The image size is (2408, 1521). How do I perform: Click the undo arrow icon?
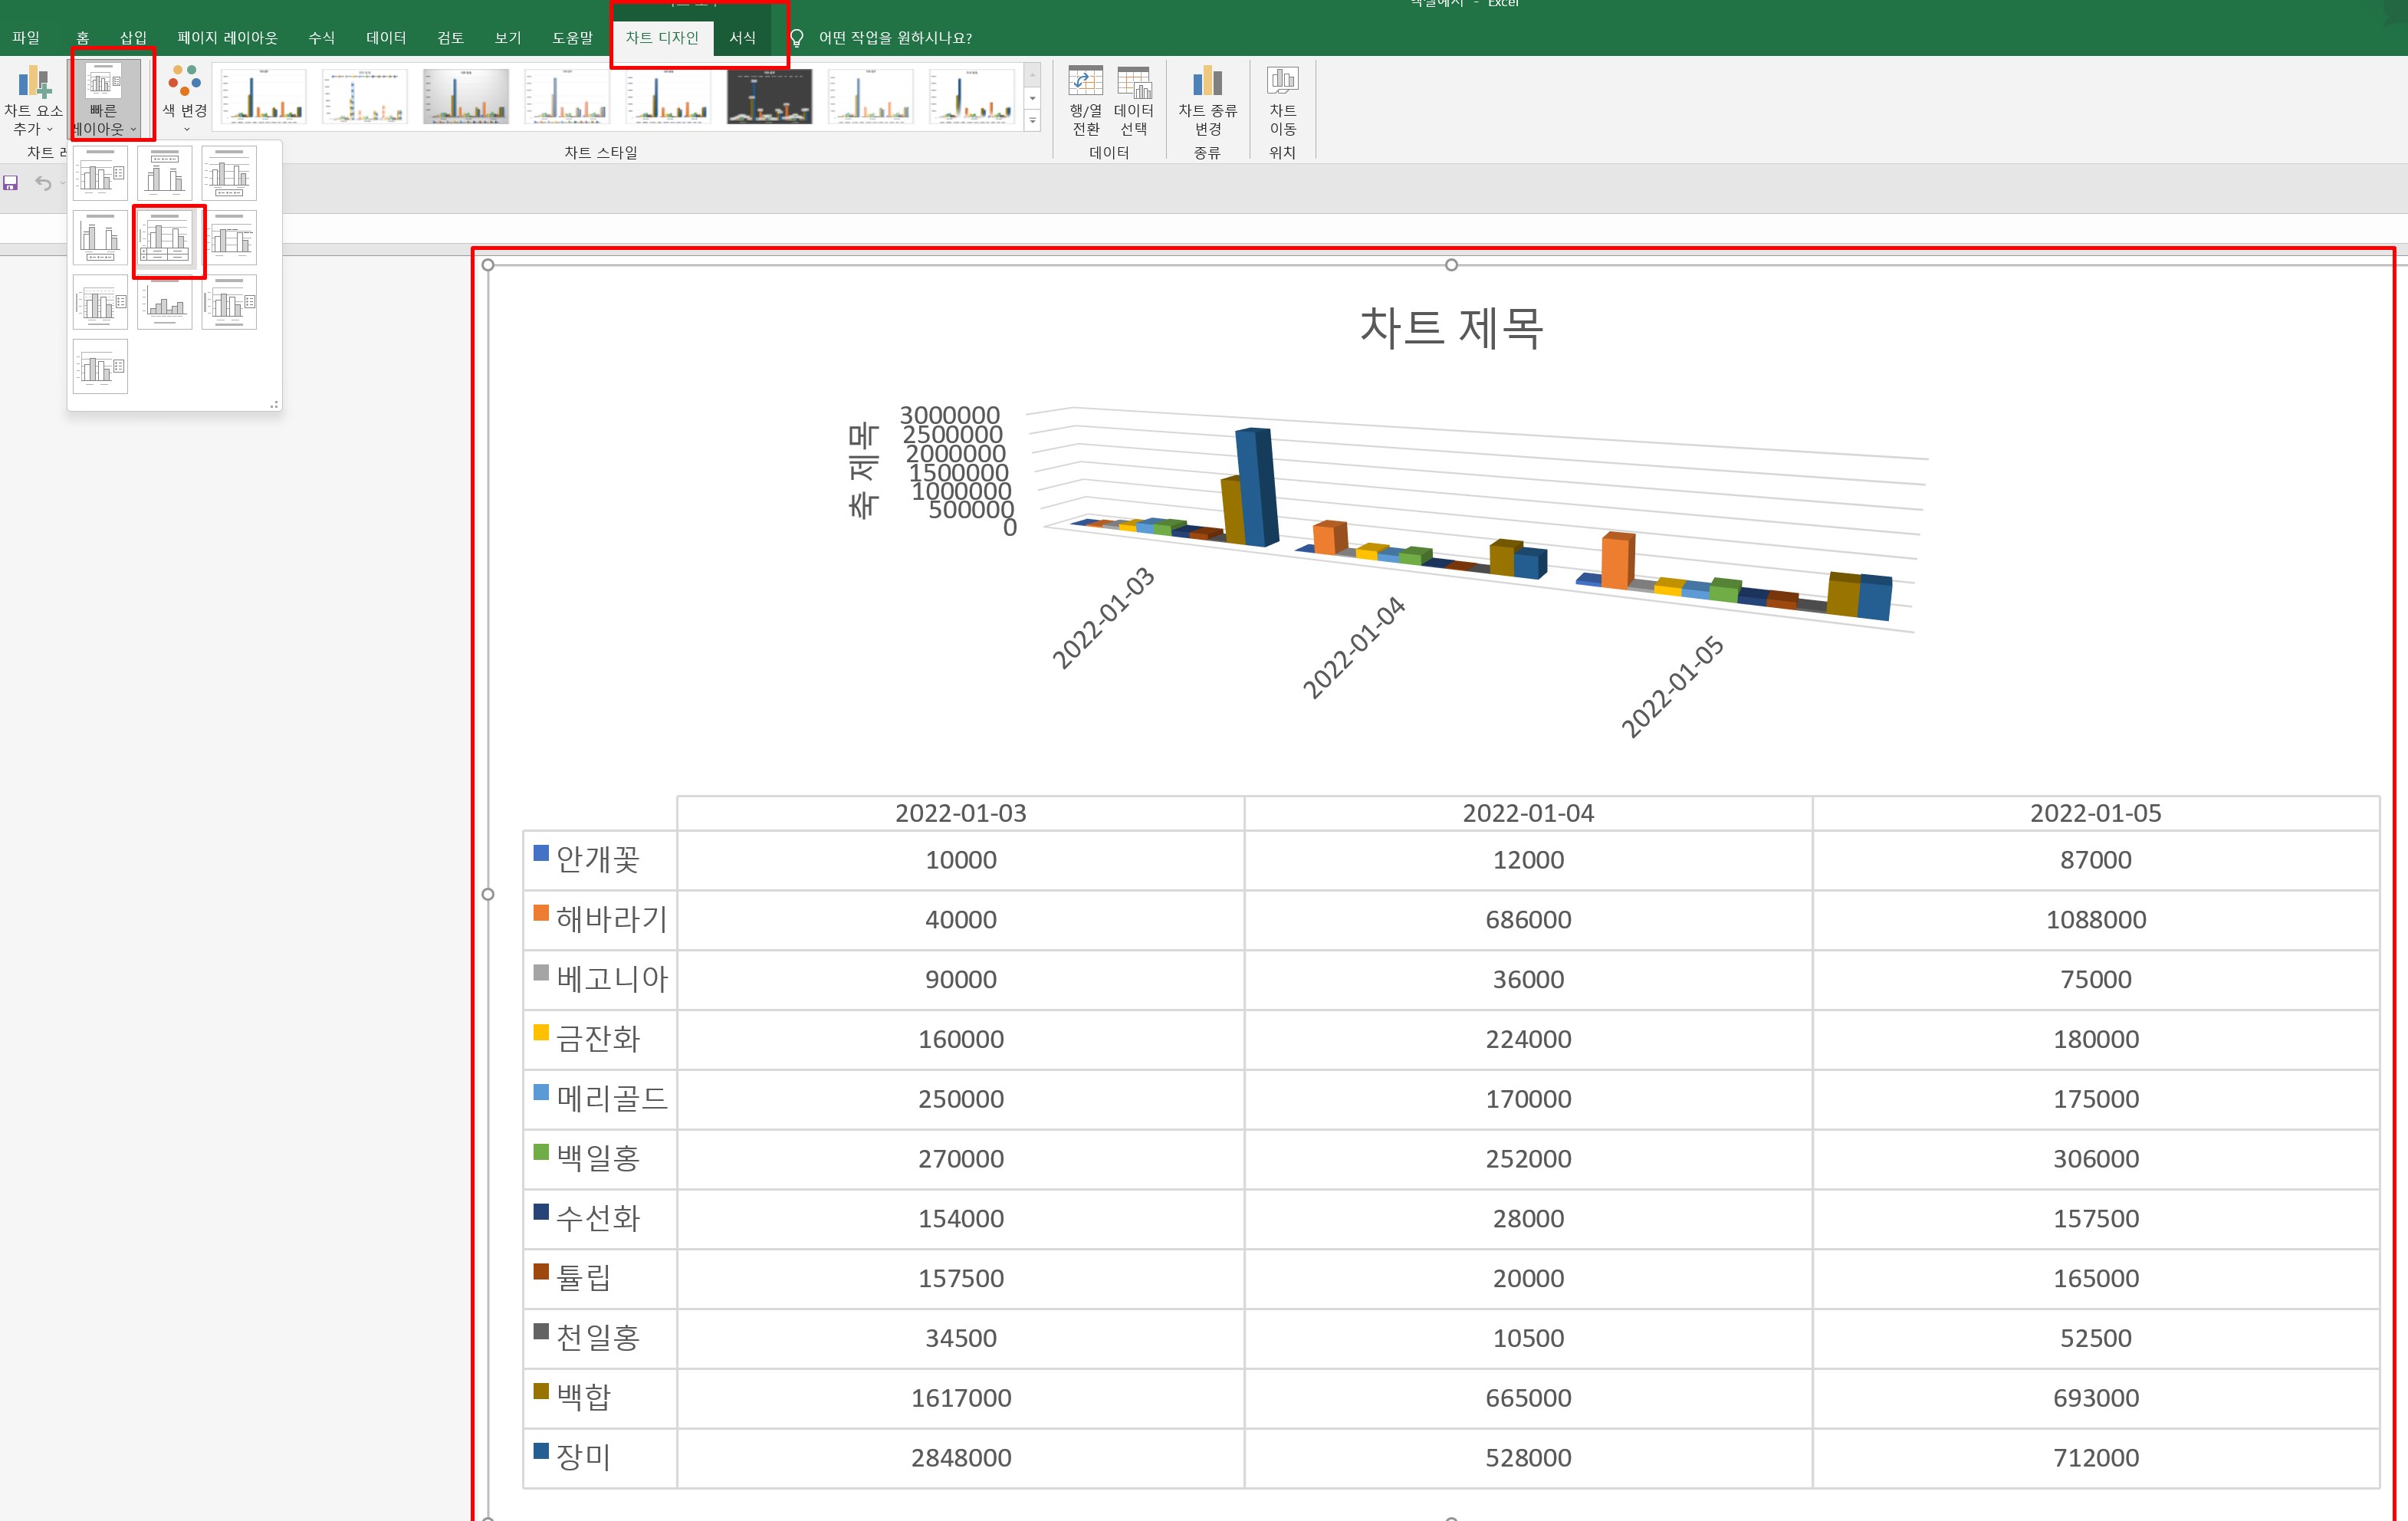click(43, 183)
